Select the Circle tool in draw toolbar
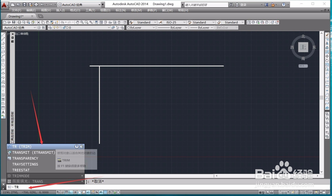332x196 pixels. 3,60
